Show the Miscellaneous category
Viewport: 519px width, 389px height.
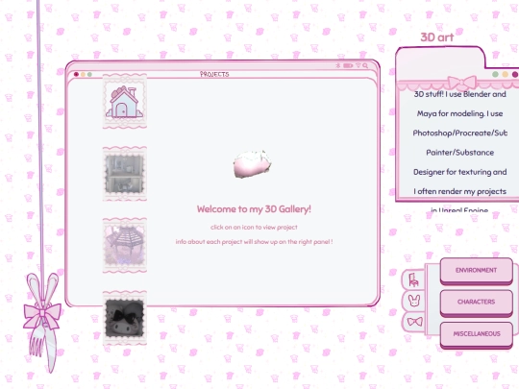477,334
